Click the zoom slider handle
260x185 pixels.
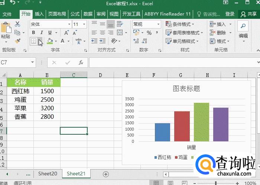(216, 183)
